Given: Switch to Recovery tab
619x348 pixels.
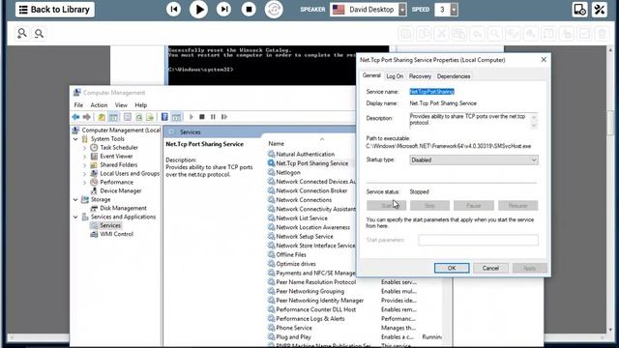Looking at the screenshot, I should (x=420, y=76).
